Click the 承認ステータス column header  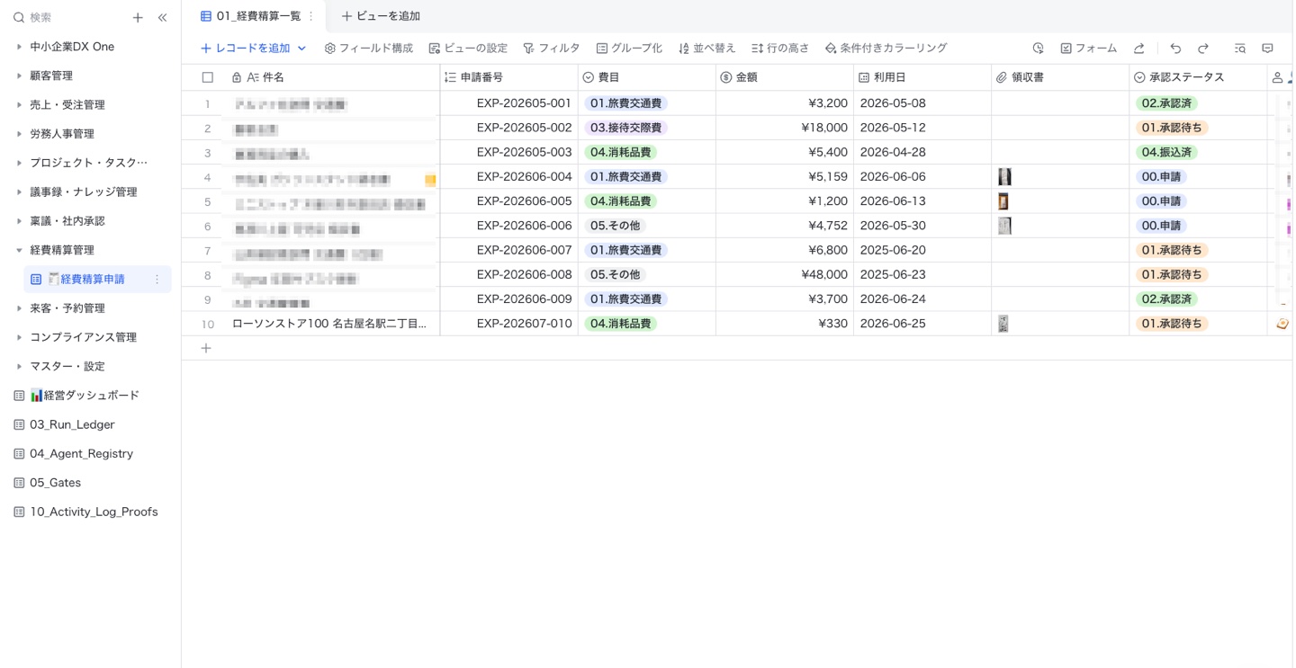click(1198, 77)
